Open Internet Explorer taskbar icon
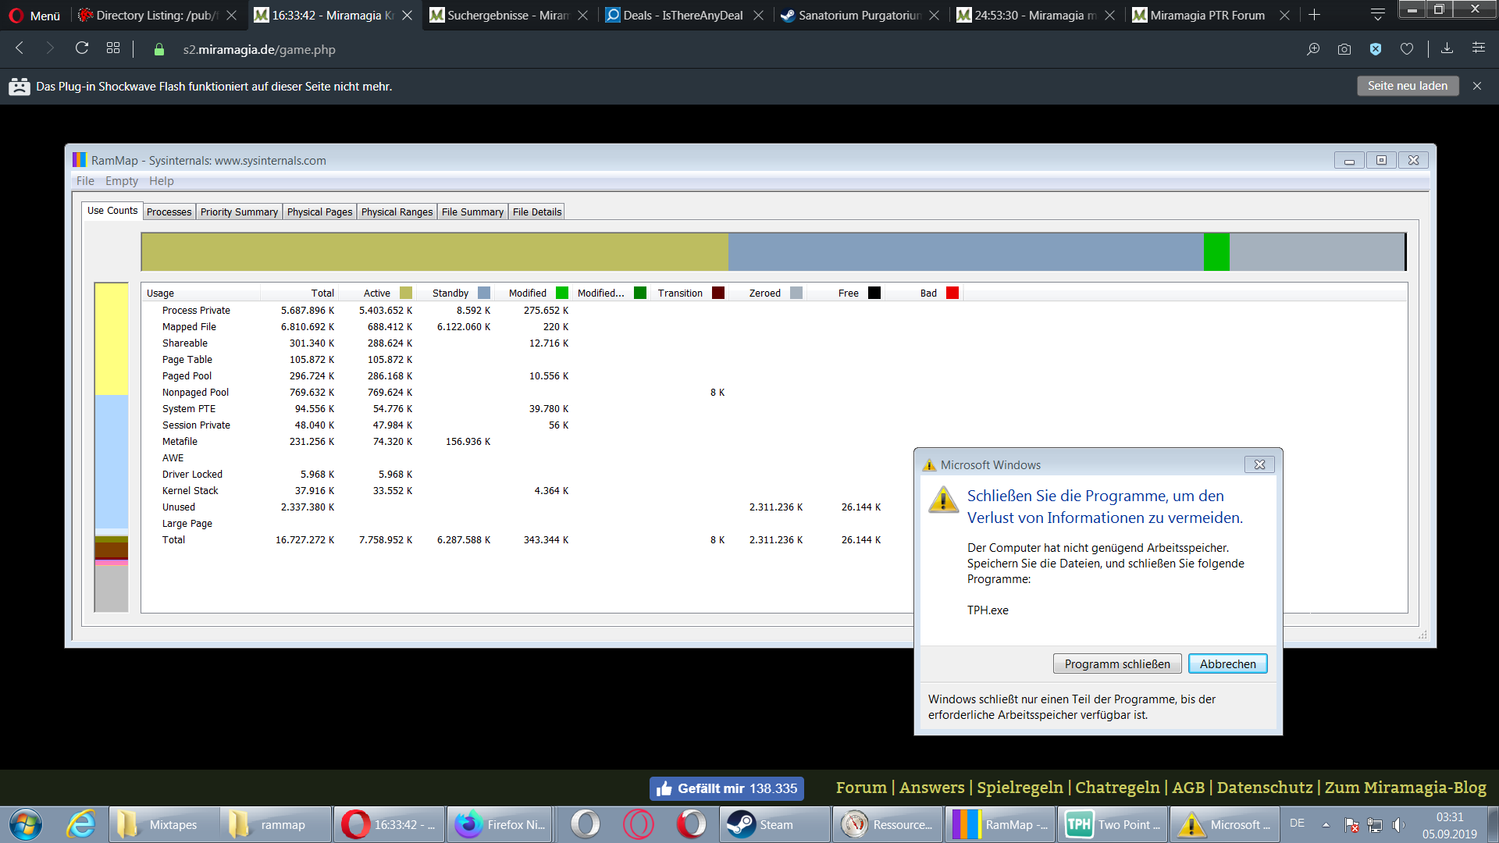 [81, 824]
